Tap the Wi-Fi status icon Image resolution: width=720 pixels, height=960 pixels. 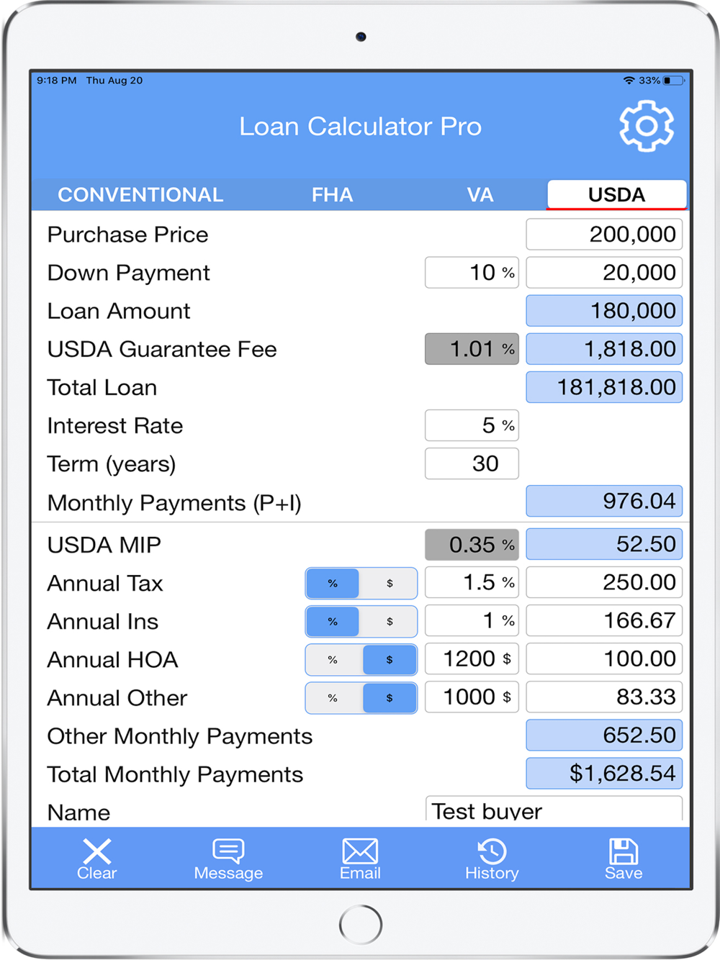click(x=629, y=81)
